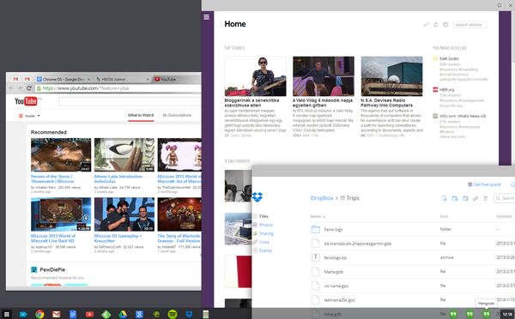This screenshot has width=515, height=319.
Task: Go back in the Chrome window
Action: pos(11,88)
